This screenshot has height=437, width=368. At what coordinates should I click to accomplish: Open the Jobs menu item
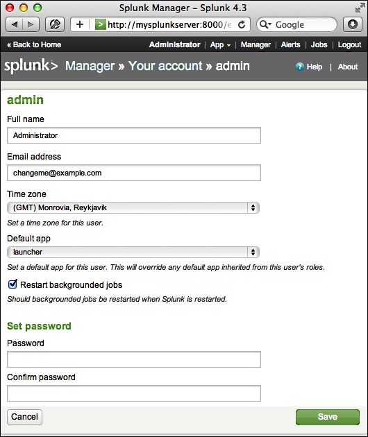point(319,45)
